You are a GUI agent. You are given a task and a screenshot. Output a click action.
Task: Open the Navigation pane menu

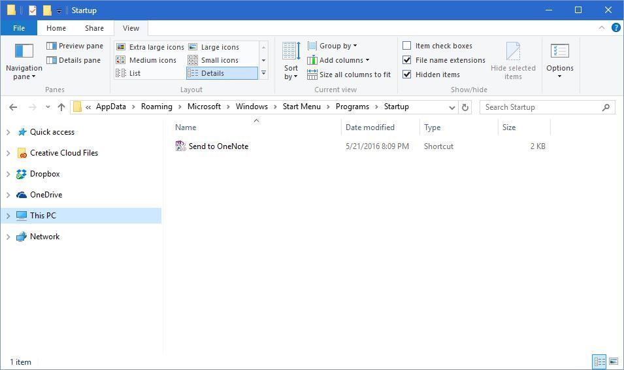point(24,61)
